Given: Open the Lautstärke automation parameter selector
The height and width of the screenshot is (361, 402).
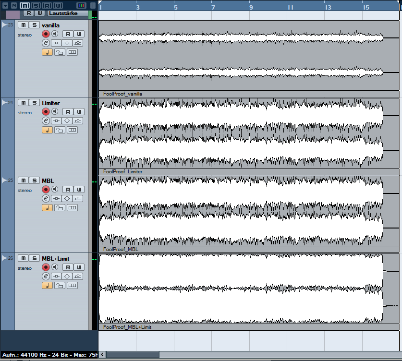Looking at the screenshot, I should tap(67, 13).
